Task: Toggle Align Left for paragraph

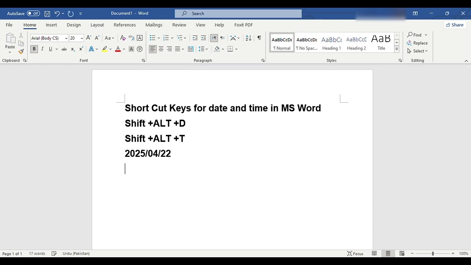Action: coord(152,49)
